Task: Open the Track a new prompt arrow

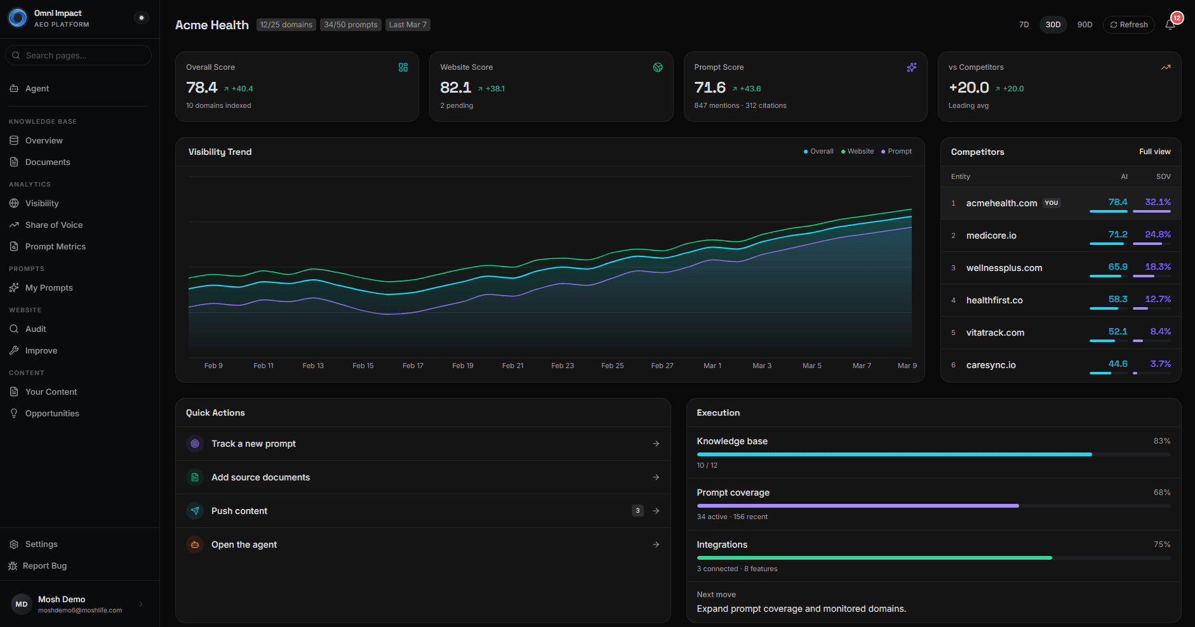Action: click(x=656, y=444)
